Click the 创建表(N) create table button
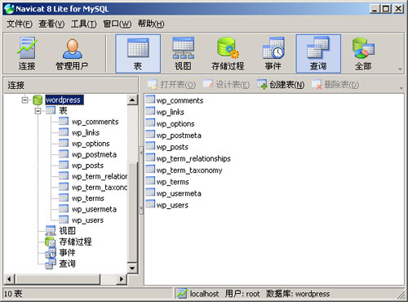Screen dimensions: 408x302 coord(281,85)
